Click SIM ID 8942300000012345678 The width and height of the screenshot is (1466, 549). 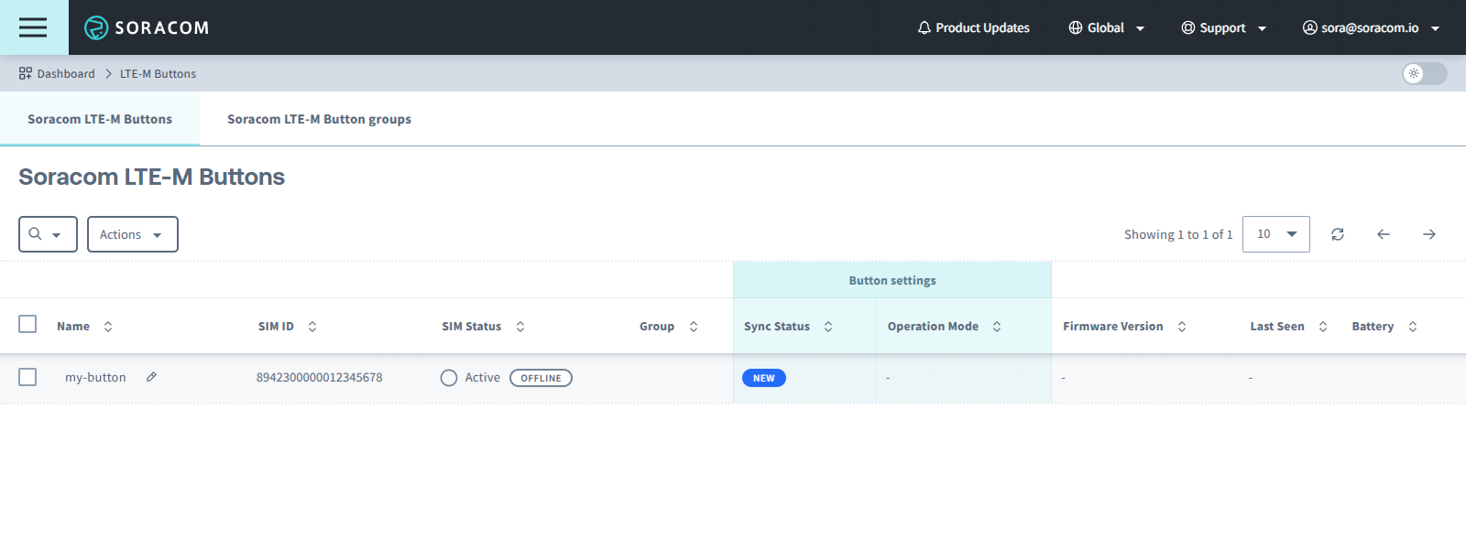coord(319,377)
